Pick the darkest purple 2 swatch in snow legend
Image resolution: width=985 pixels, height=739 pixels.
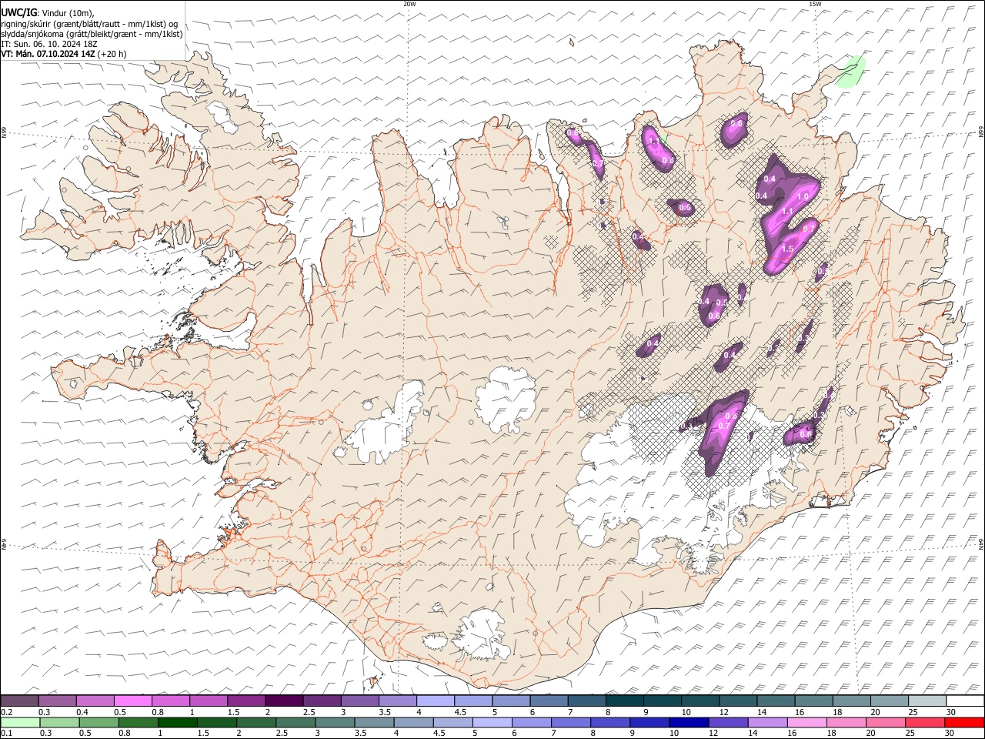click(x=284, y=701)
